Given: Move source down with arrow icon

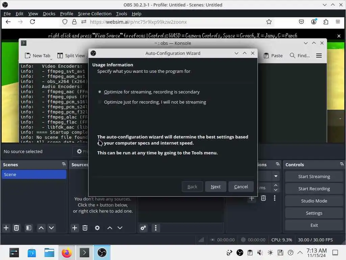Looking at the screenshot, I should (120, 228).
